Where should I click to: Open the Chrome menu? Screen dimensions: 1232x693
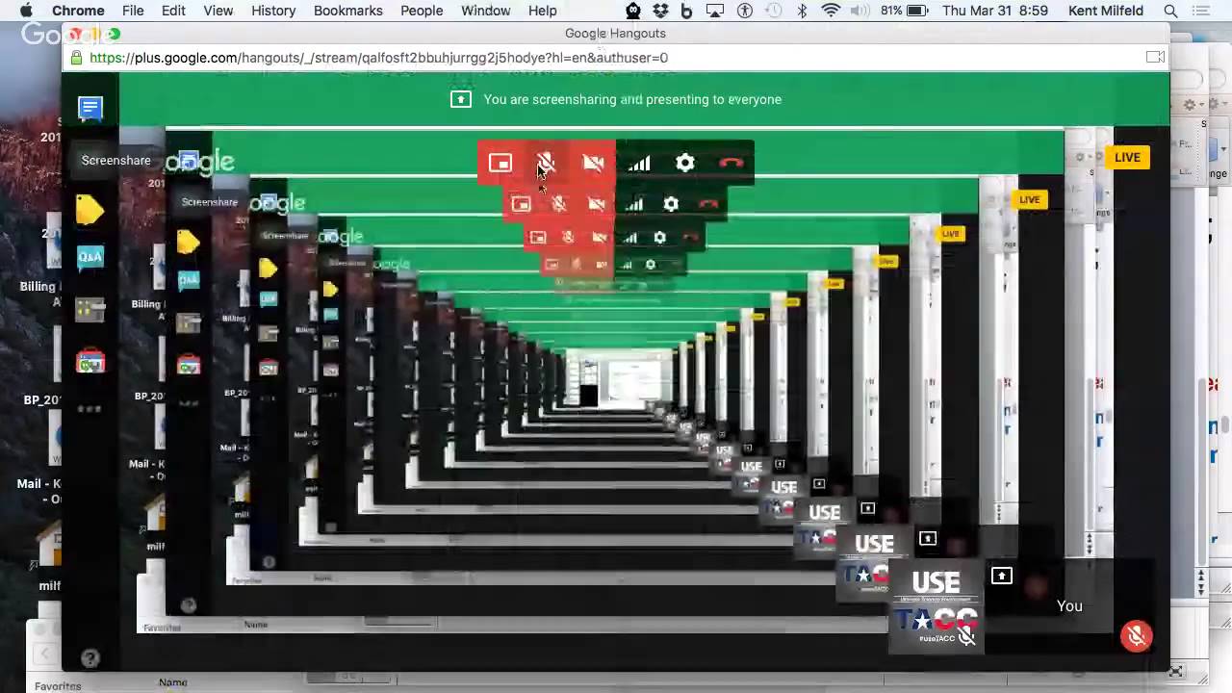click(x=78, y=11)
